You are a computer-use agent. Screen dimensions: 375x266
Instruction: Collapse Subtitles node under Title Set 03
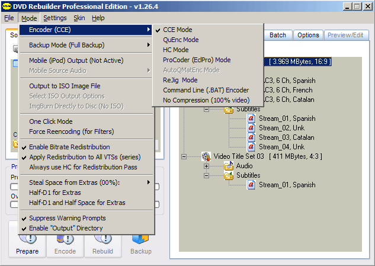206,175
